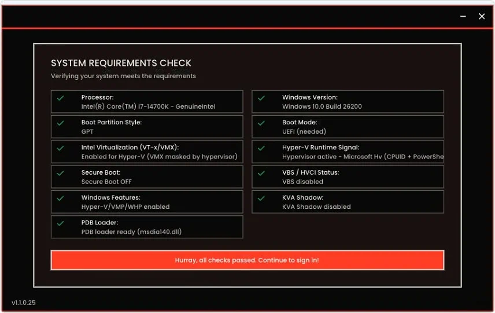
Task: Select the 'Processor:' label
Action: click(x=97, y=97)
